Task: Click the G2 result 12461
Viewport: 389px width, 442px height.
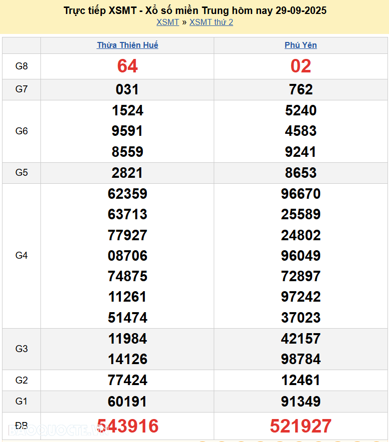Action: 301,380
